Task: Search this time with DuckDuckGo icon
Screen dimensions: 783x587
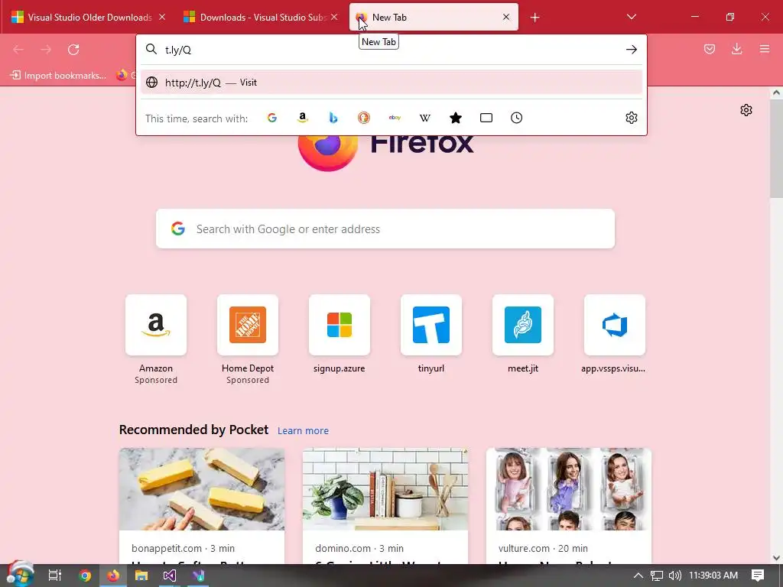Action: coord(364,118)
